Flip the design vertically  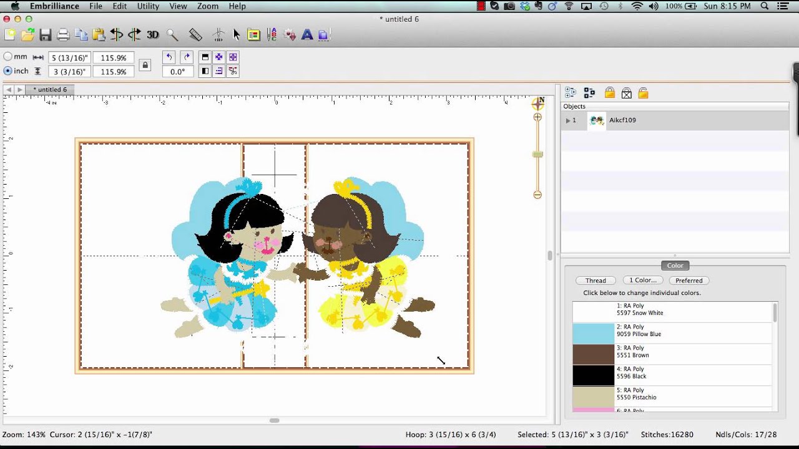(x=134, y=35)
